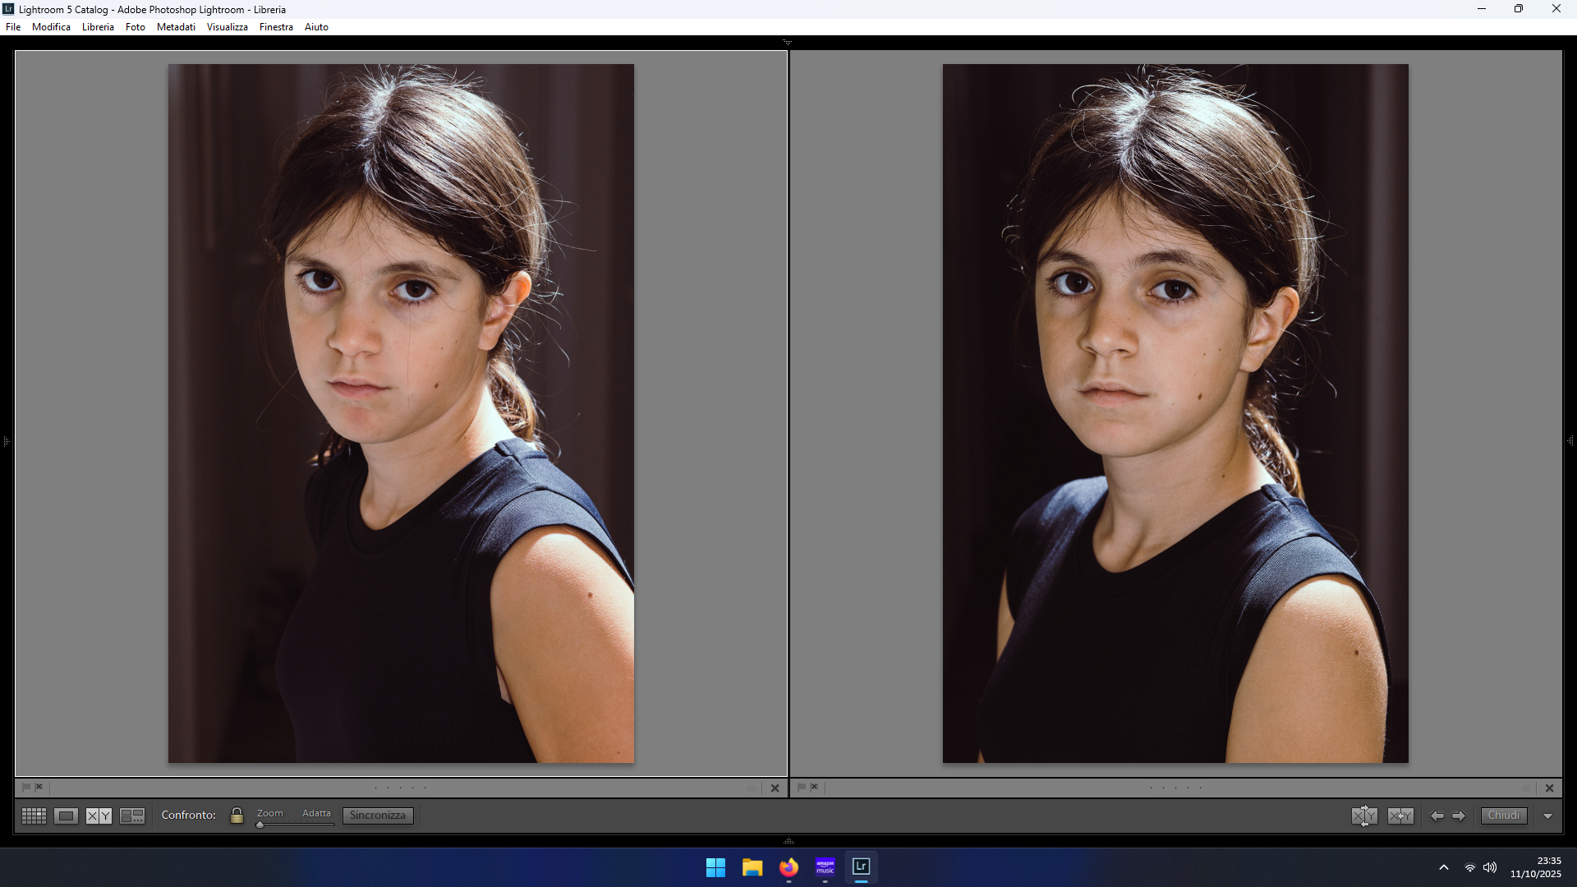Viewport: 1577px width, 887px height.
Task: Select previous photo with left arrow
Action: click(x=1437, y=816)
